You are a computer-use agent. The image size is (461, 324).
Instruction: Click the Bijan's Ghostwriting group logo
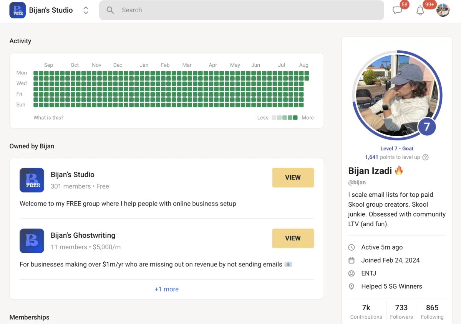(32, 241)
